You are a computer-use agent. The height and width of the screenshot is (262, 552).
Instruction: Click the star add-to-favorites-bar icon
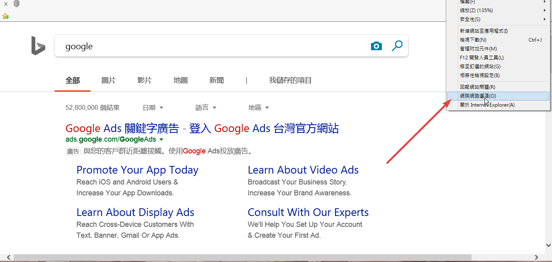[5, 16]
